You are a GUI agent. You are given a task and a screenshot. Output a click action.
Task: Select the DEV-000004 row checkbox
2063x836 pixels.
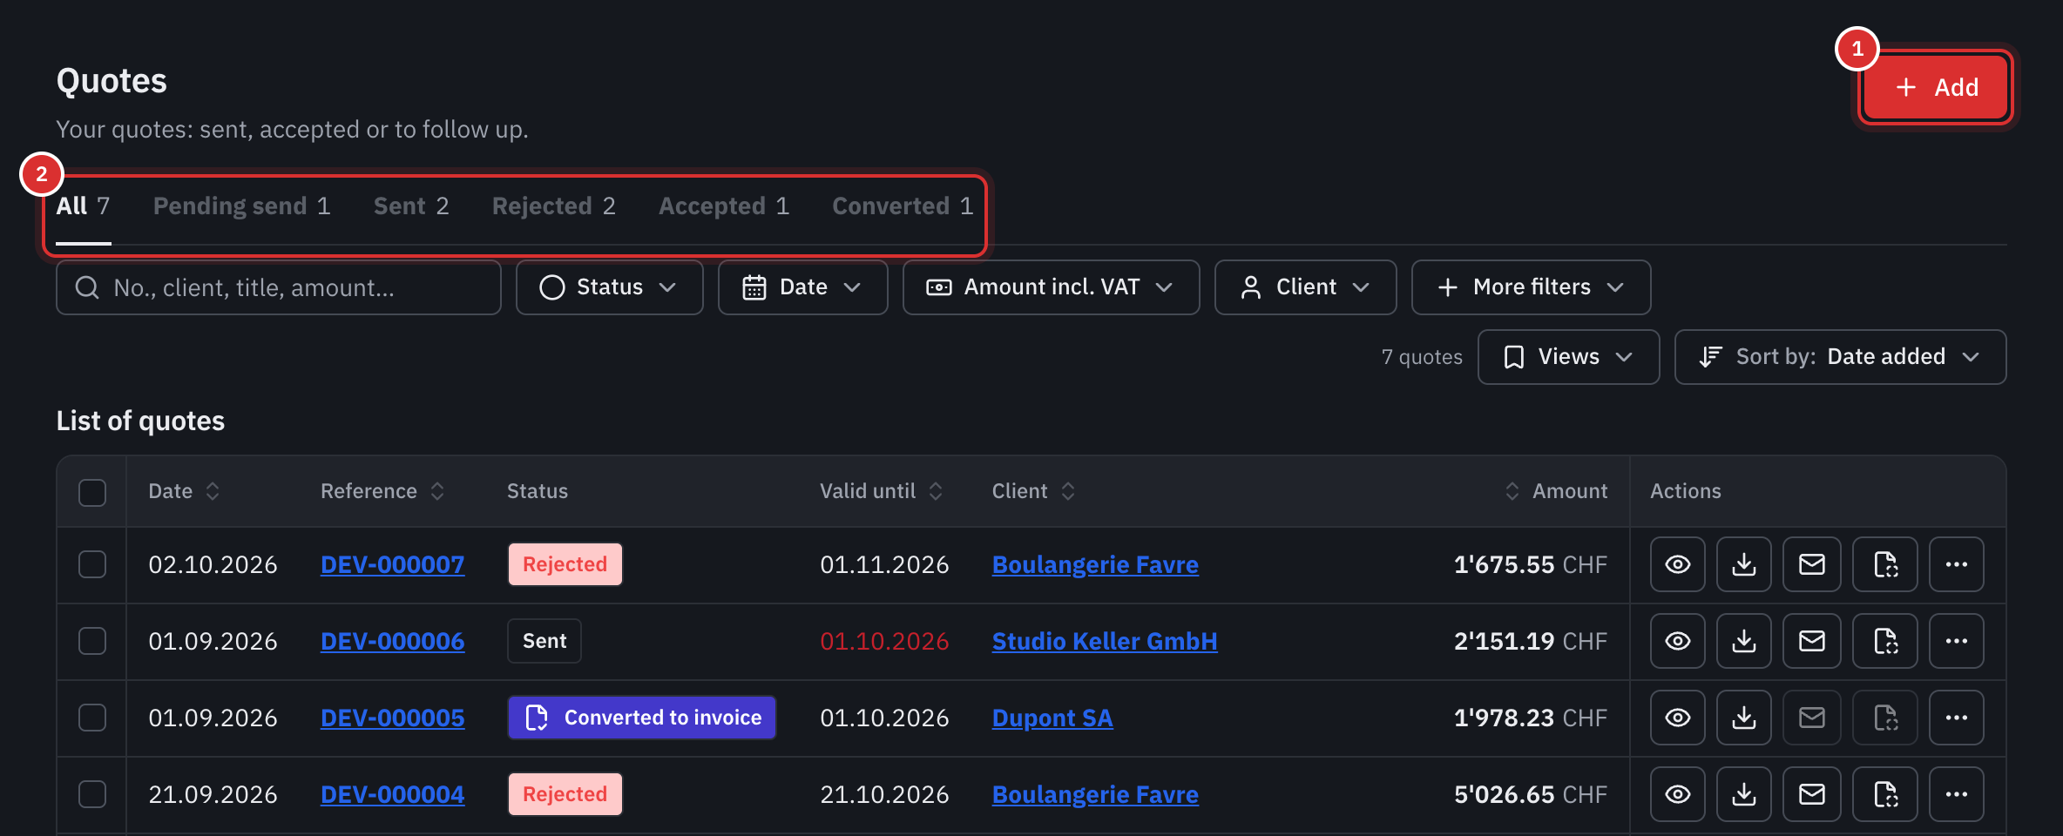tap(92, 794)
